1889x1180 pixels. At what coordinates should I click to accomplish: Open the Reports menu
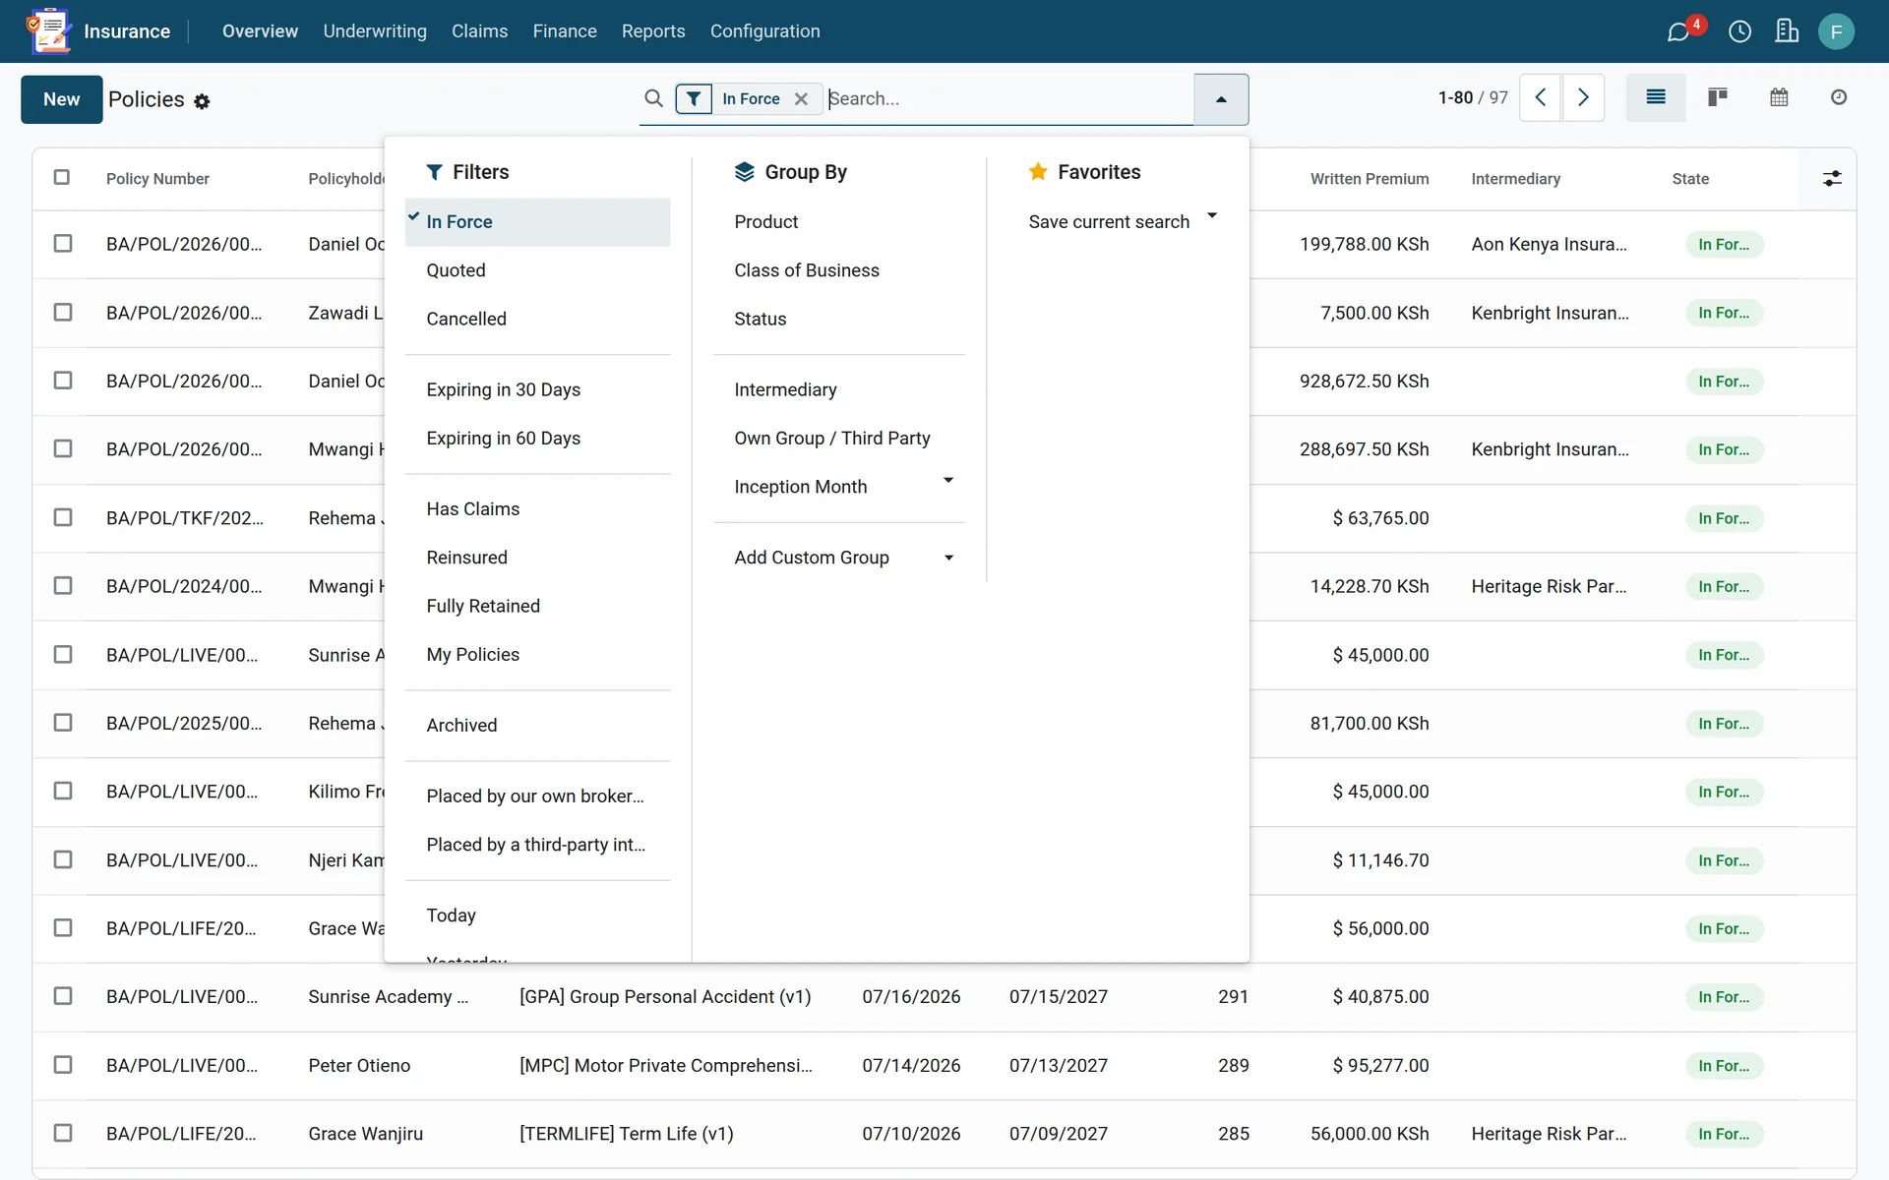point(653,31)
